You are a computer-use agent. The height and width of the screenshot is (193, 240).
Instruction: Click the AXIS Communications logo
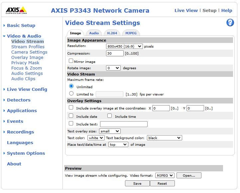(x=16, y=10)
